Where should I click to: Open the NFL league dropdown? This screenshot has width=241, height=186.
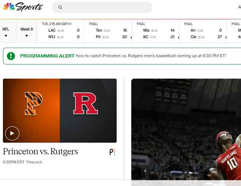pyautogui.click(x=6, y=32)
